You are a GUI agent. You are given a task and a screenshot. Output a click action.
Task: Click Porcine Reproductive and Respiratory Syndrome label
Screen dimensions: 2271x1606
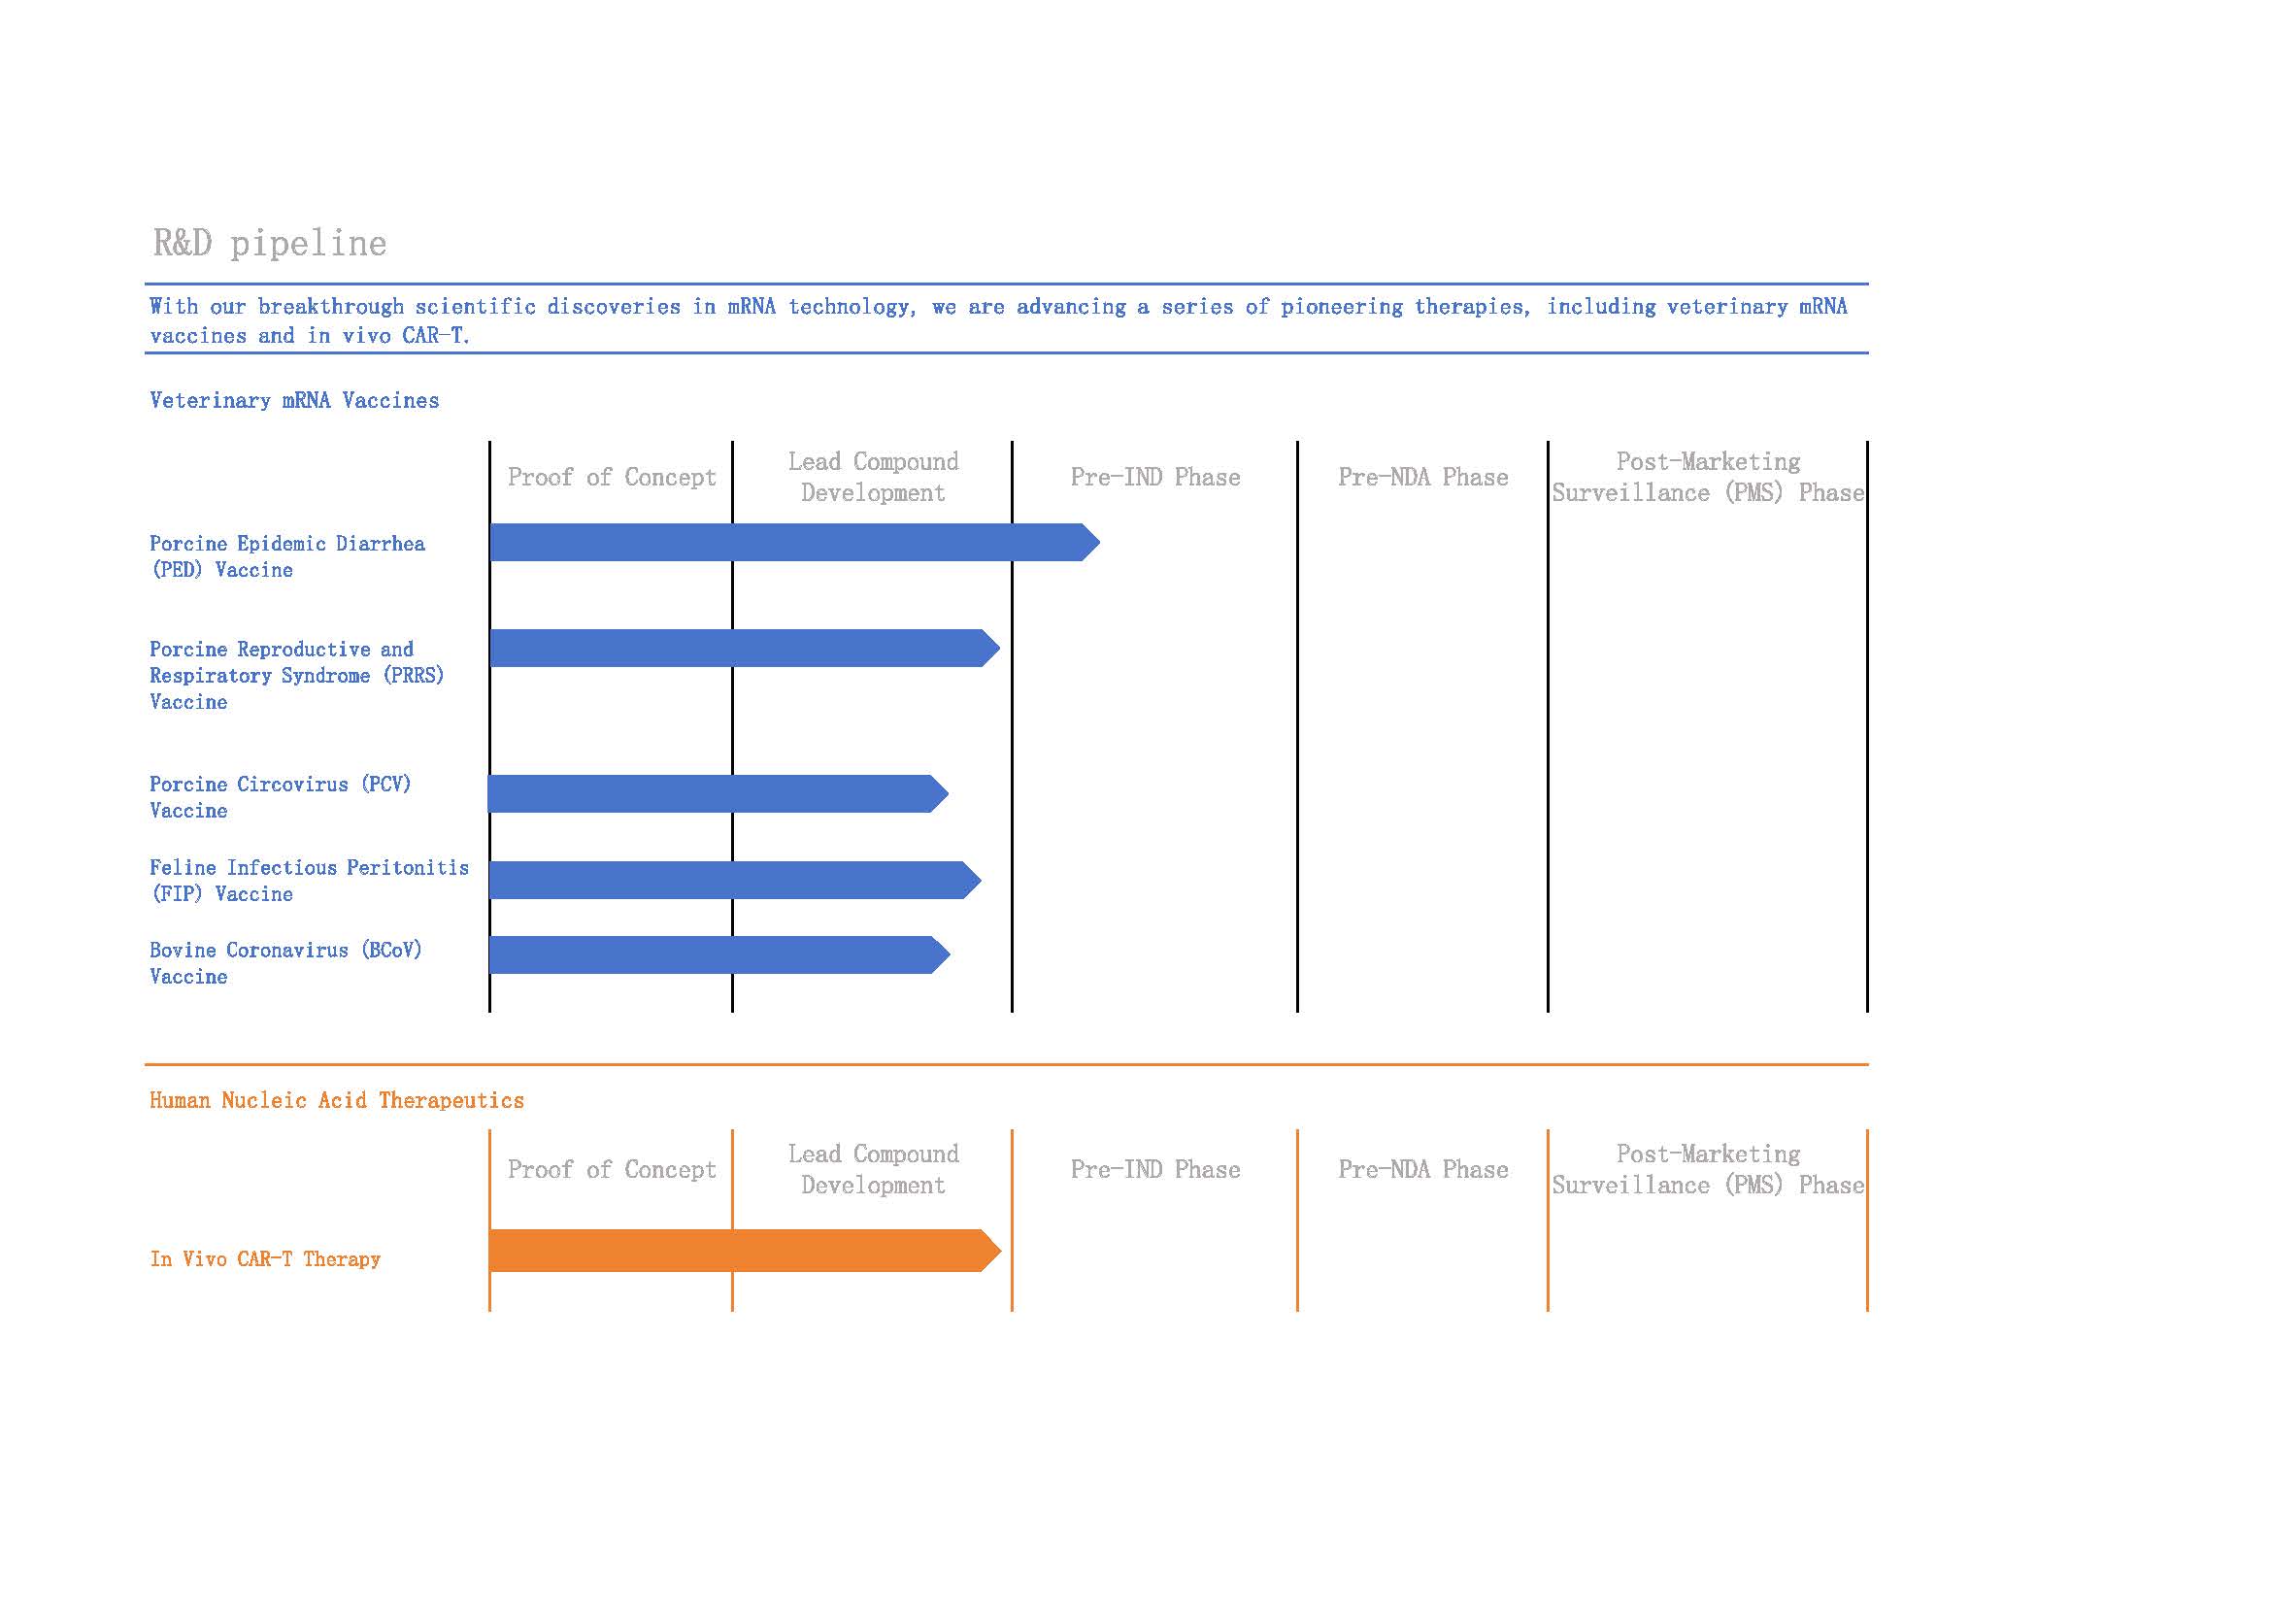pos(296,676)
